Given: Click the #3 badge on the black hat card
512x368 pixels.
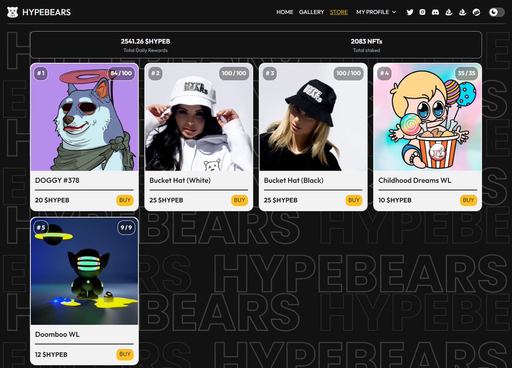Looking at the screenshot, I should tap(270, 73).
